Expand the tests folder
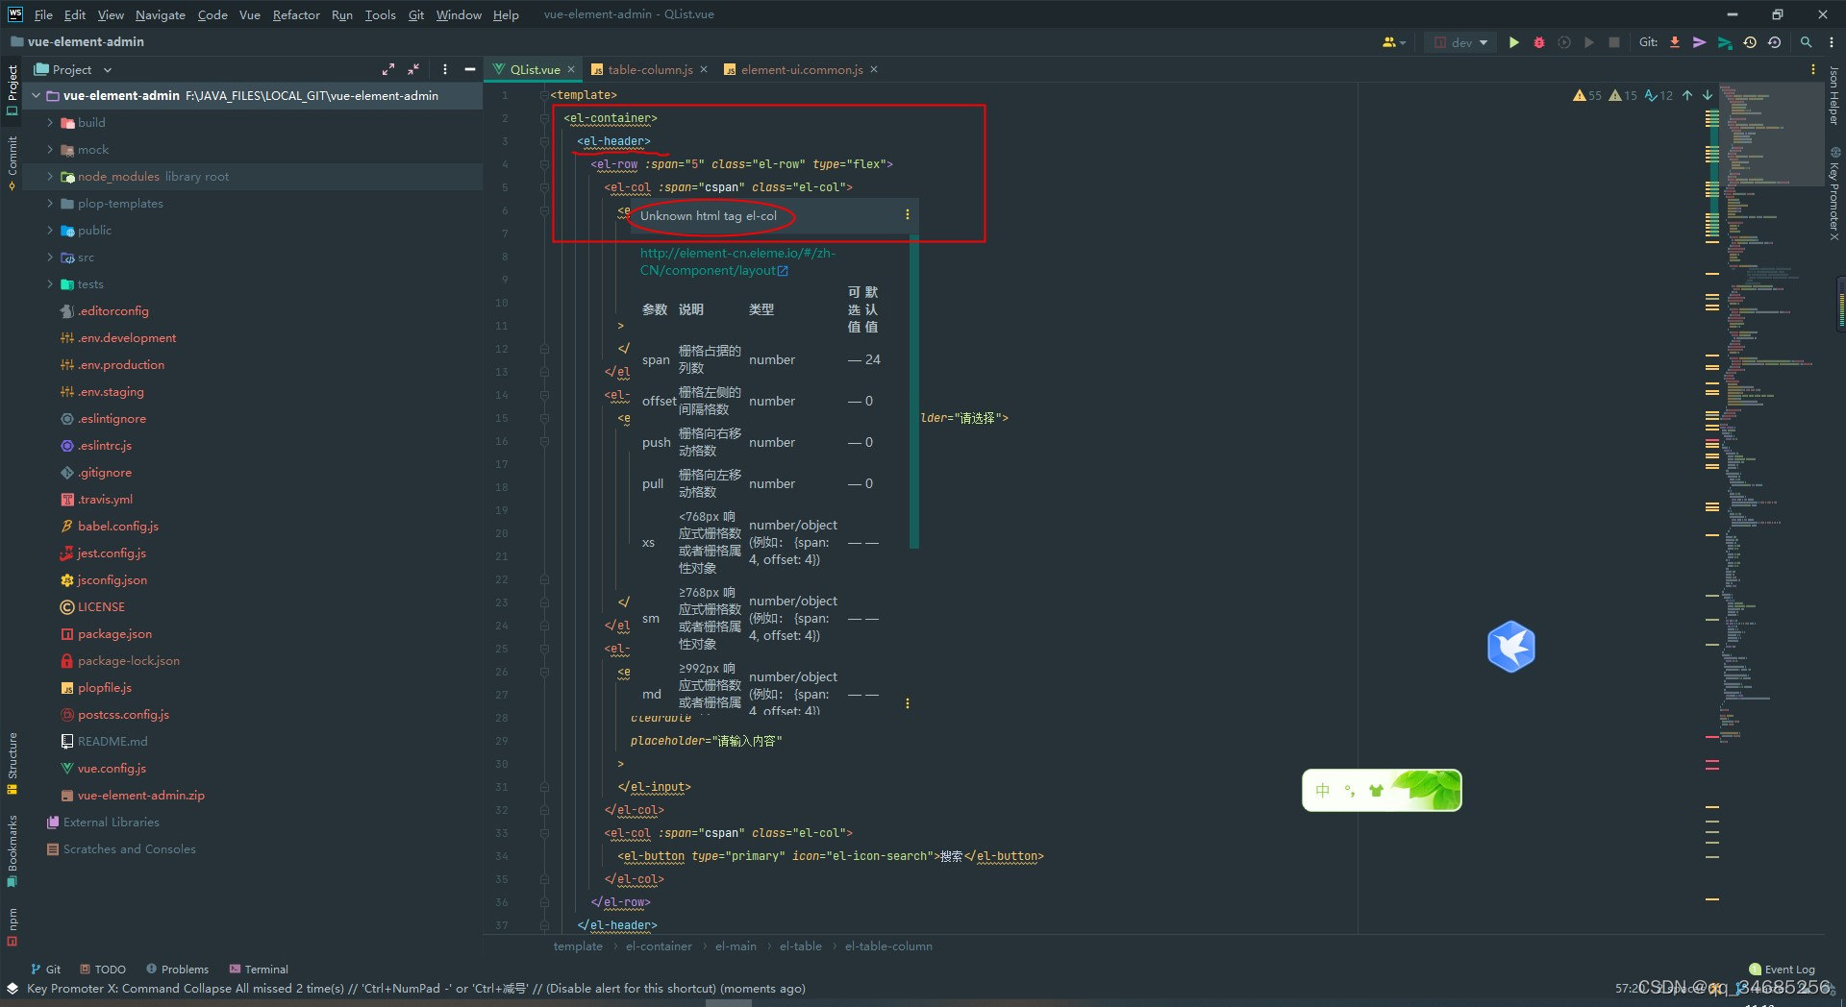 [50, 284]
